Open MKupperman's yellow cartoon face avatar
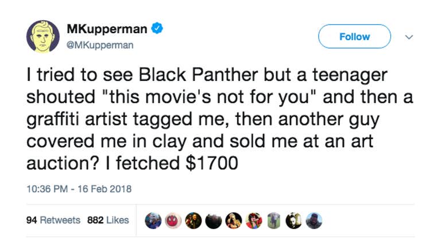441x238 pixels. tap(43, 37)
